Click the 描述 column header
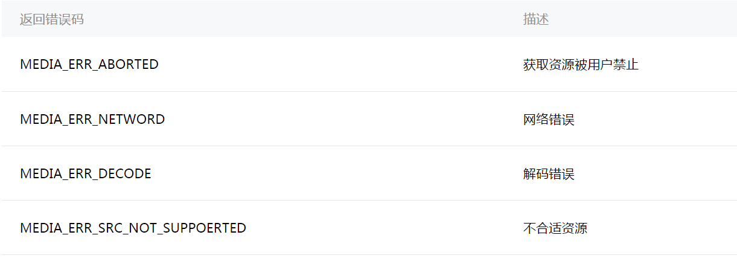This screenshot has height=261, width=737. 535,19
